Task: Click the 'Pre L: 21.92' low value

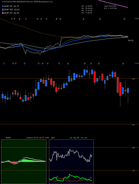Action: coord(87,11)
